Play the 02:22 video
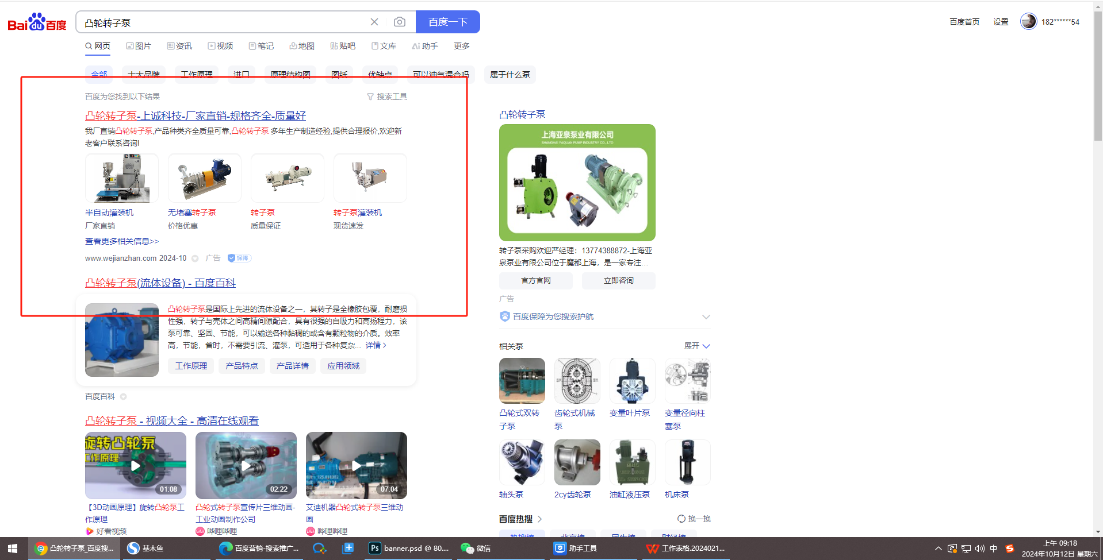 coord(246,465)
